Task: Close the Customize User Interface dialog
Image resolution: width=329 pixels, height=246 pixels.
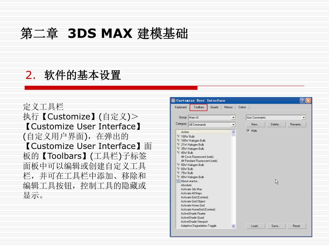Action: click(x=308, y=100)
